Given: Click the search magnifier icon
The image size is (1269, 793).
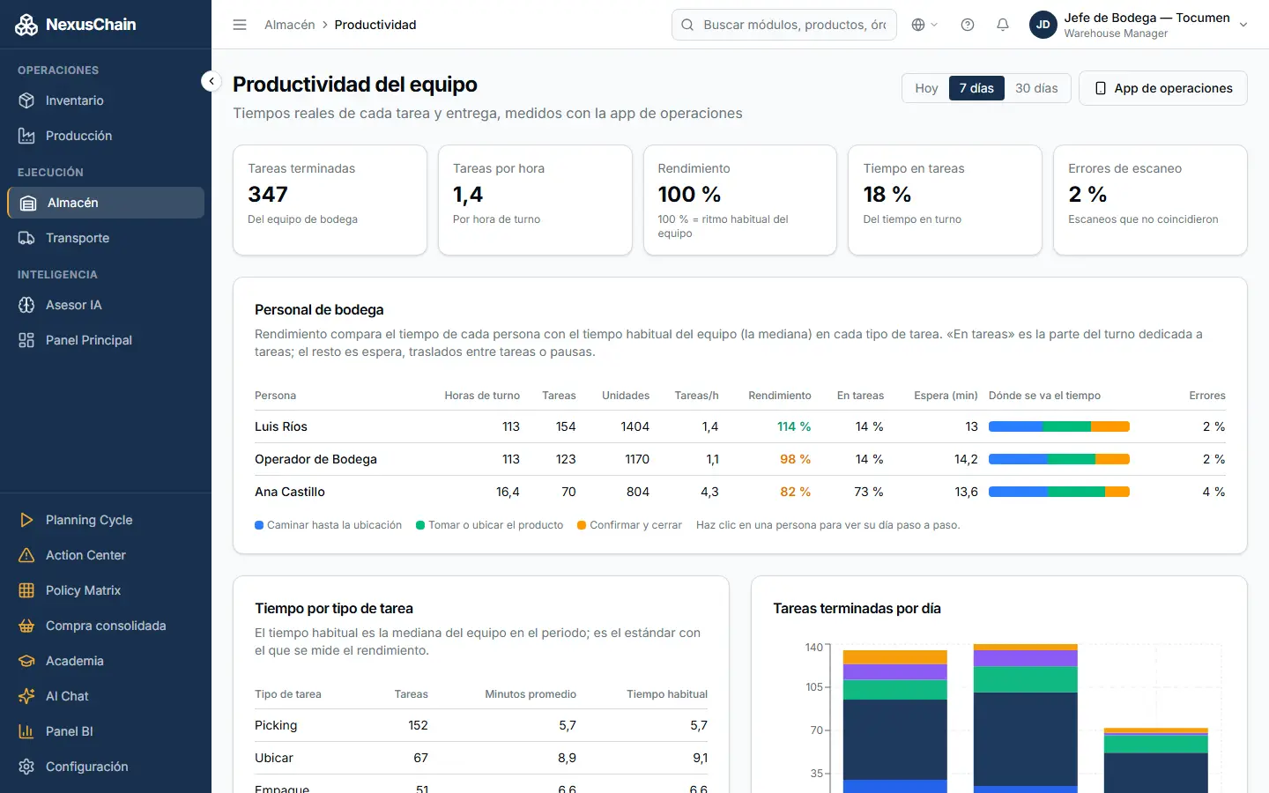Looking at the screenshot, I should click(x=687, y=25).
